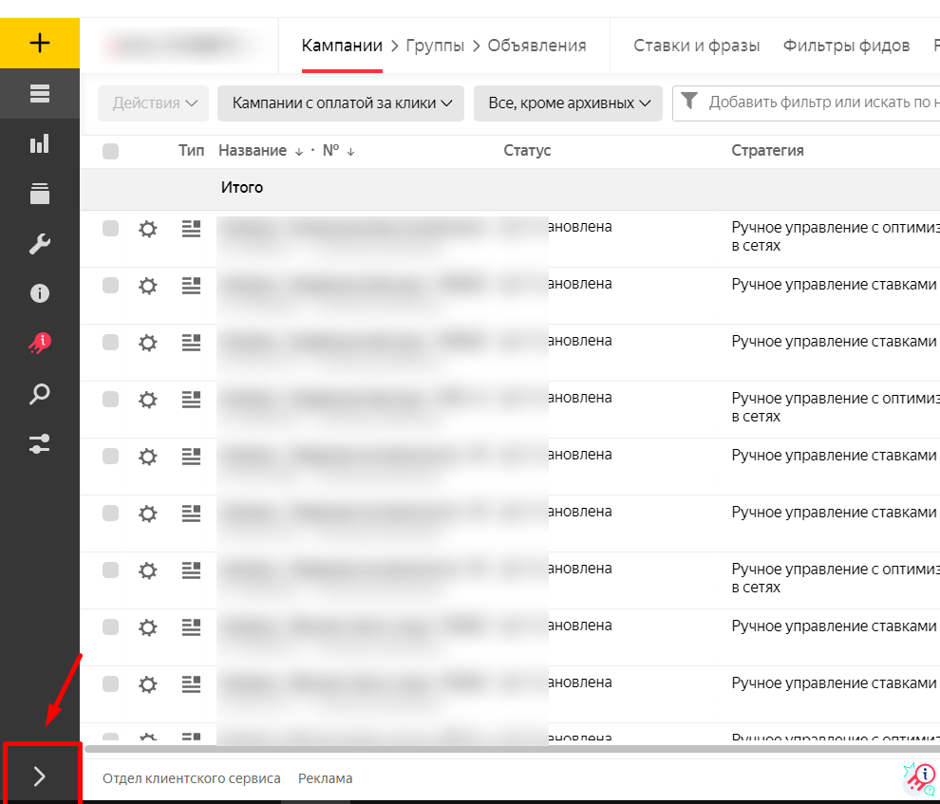Open 'Кампании с оплатой за клики' dropdown
The height and width of the screenshot is (804, 940).
point(341,103)
